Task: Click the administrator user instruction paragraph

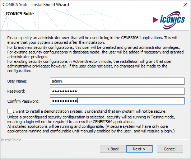Action: coord(92,40)
